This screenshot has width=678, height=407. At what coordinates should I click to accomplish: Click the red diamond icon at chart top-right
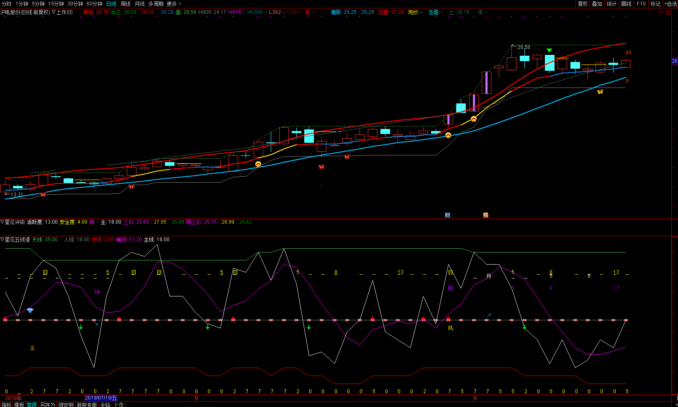tap(661, 13)
